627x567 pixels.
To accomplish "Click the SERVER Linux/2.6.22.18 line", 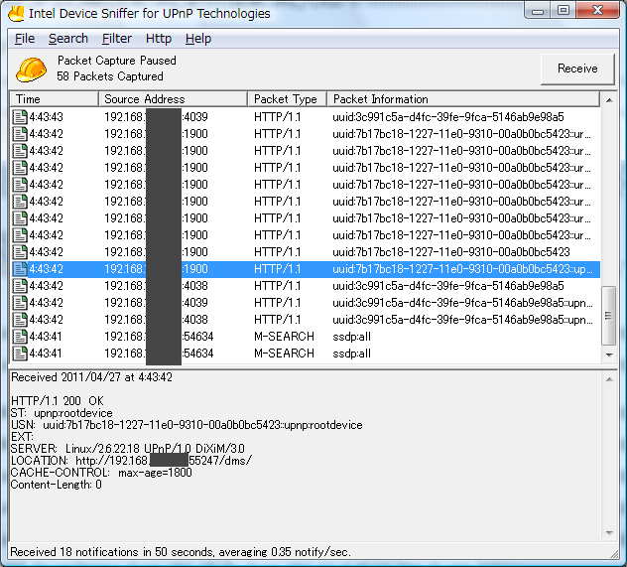I will [128, 449].
